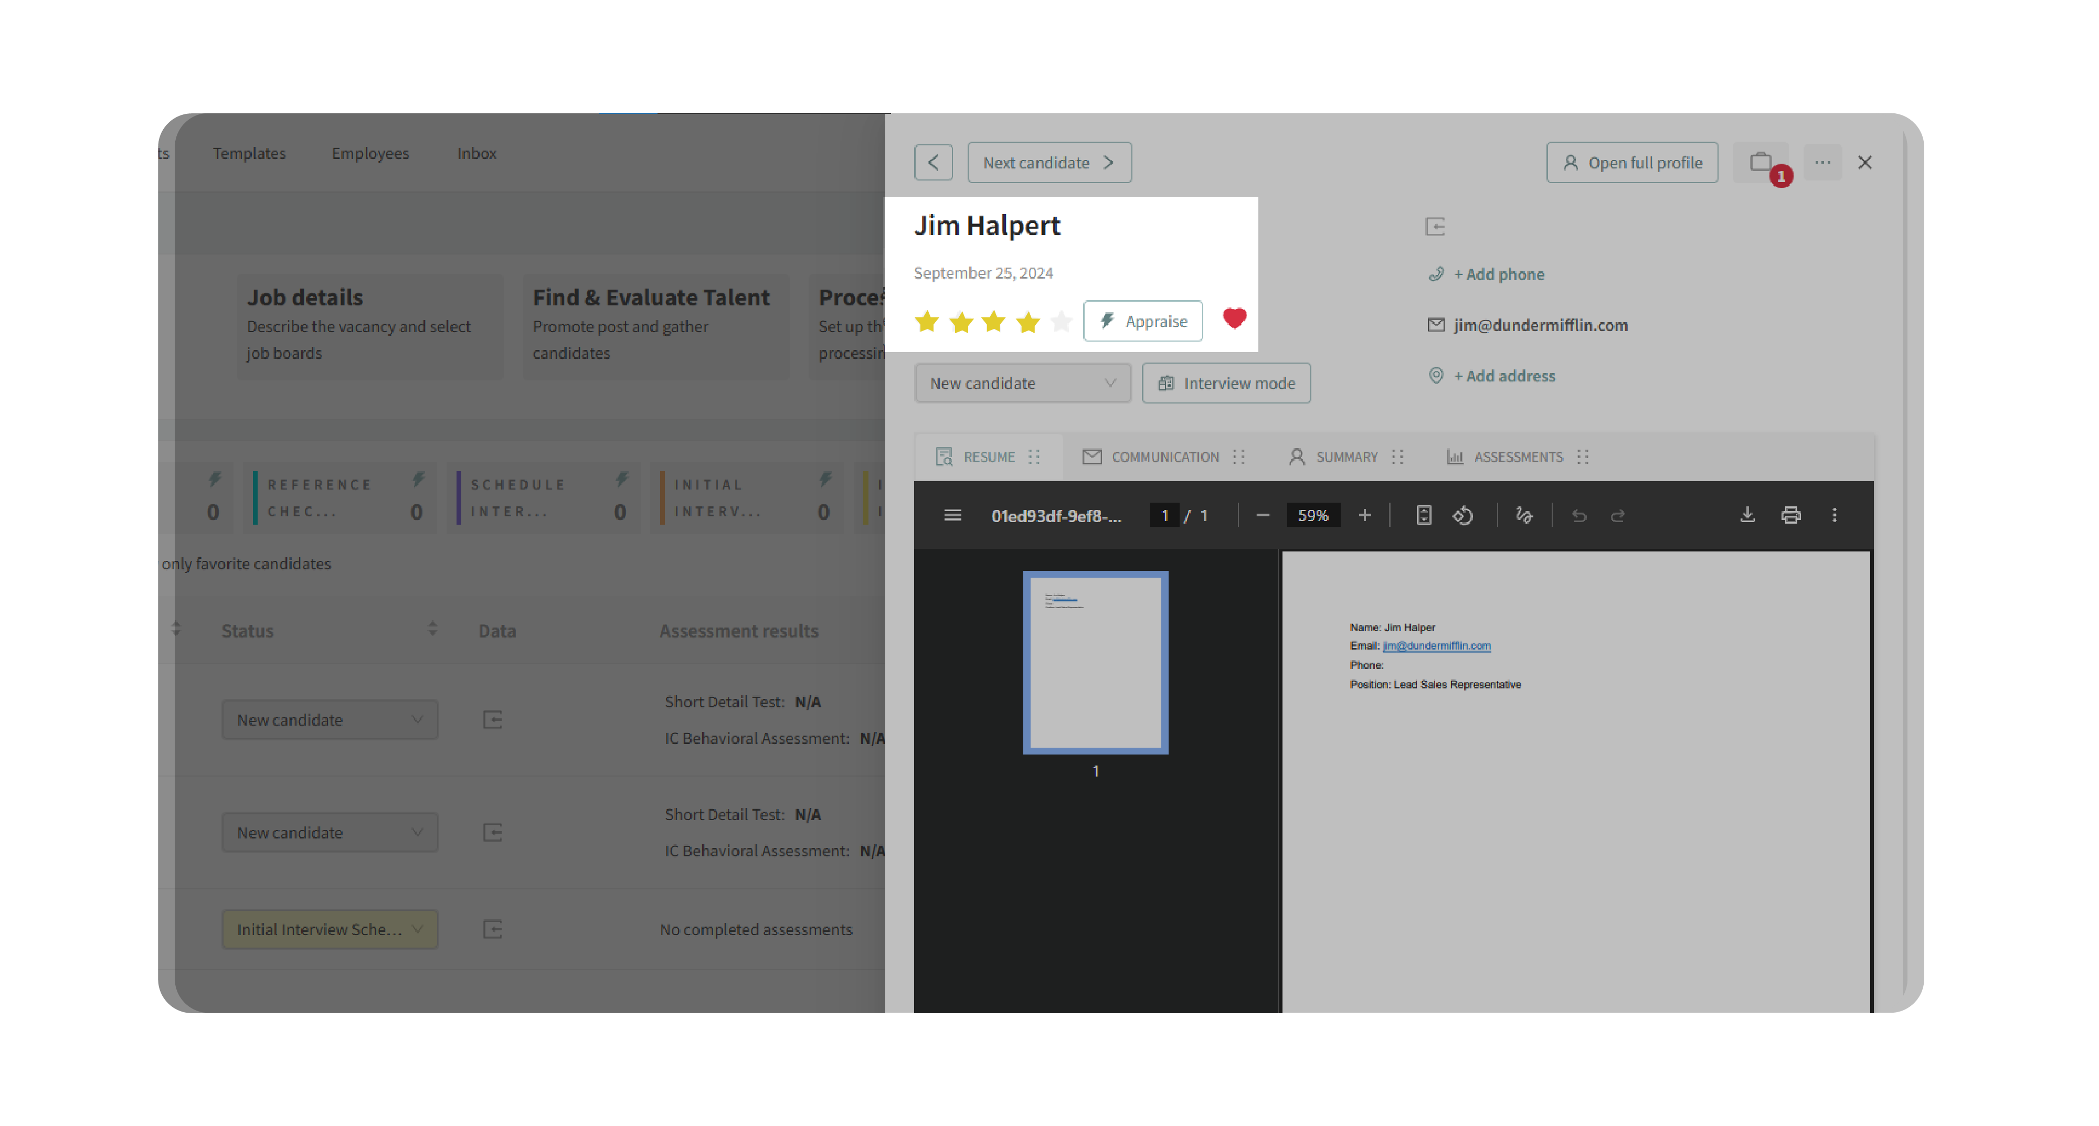
Task: Click the Next candidate button
Action: [x=1048, y=162]
